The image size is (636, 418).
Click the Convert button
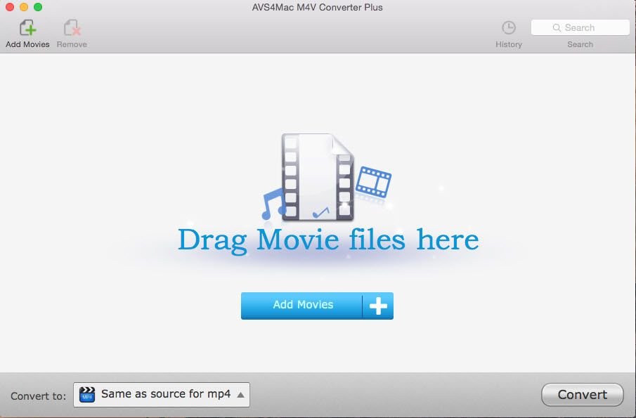582,395
